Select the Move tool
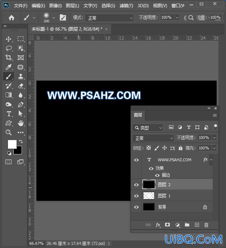Screen dimensions: 226x248 (9, 39)
